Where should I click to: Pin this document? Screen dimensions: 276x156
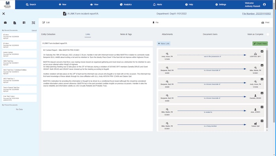[x=155, y=22]
